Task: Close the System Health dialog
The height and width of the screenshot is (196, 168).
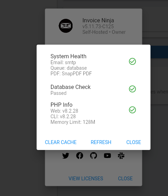Action: click(134, 142)
